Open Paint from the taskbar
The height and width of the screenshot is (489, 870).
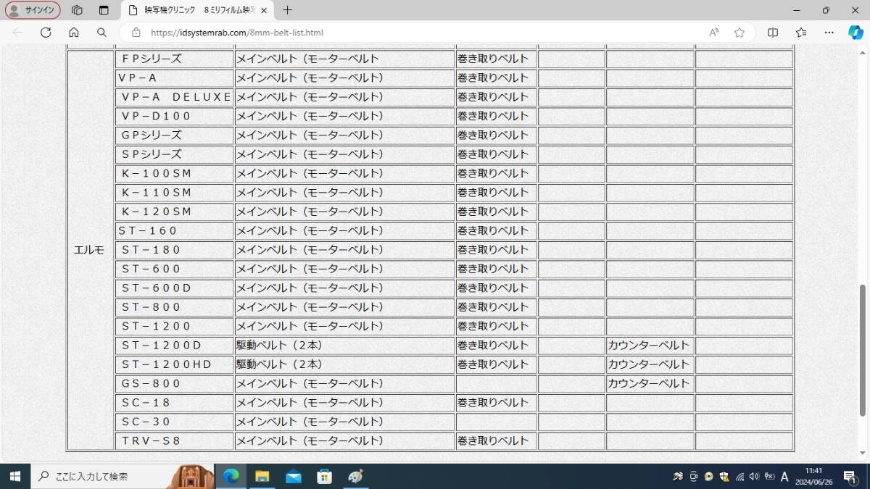click(x=355, y=476)
